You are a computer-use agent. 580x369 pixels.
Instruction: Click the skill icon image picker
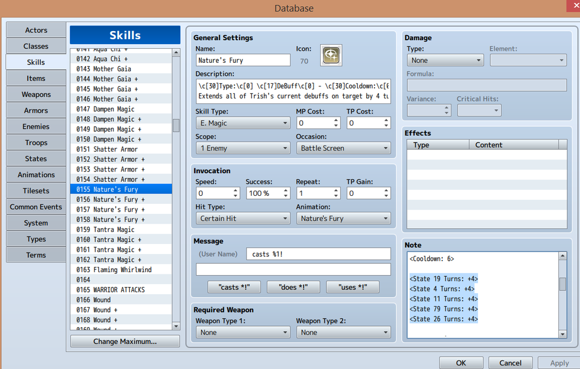(x=331, y=55)
